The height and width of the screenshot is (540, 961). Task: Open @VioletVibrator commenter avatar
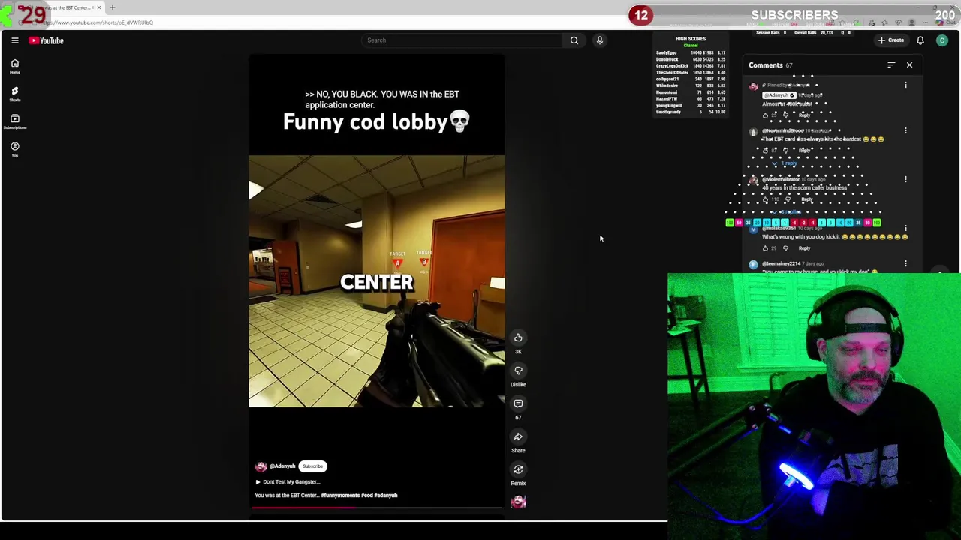[753, 181]
